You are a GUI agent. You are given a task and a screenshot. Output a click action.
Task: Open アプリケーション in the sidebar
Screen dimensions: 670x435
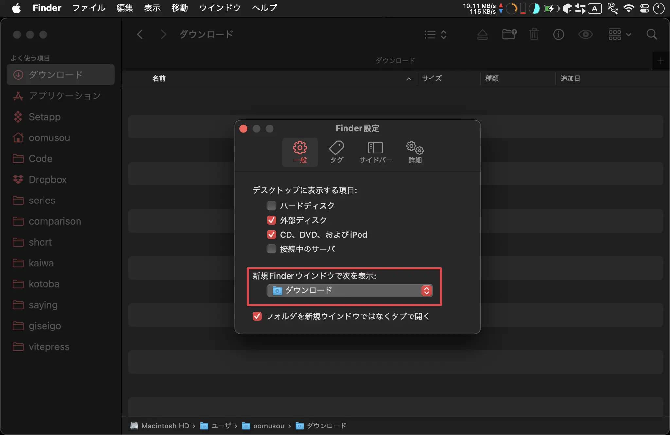[61, 96]
